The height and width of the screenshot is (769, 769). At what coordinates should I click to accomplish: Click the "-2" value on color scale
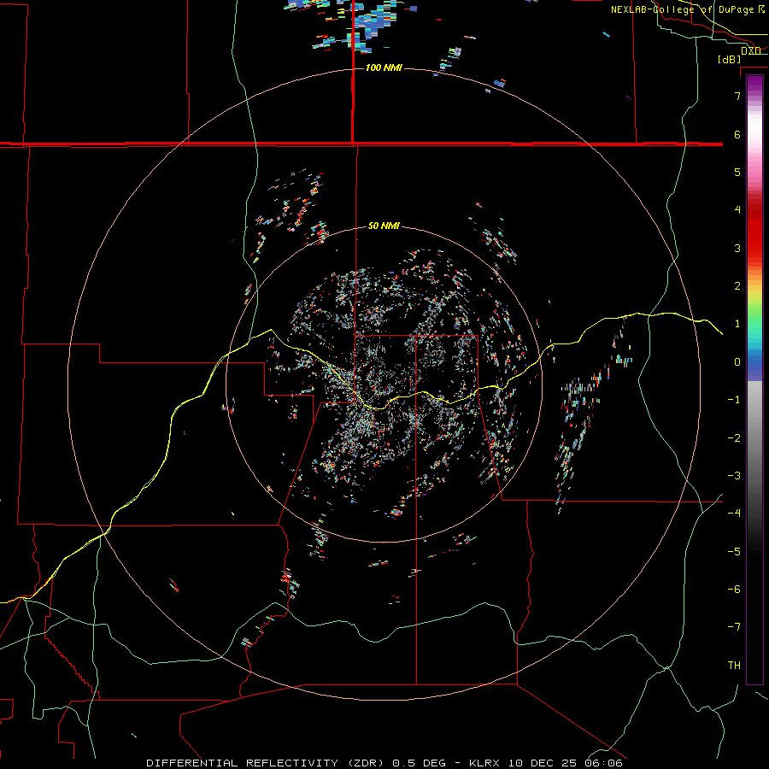(734, 438)
